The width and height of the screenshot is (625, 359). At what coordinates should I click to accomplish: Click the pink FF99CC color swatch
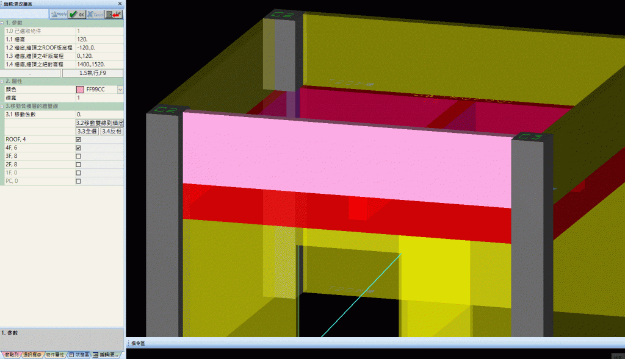pos(80,90)
